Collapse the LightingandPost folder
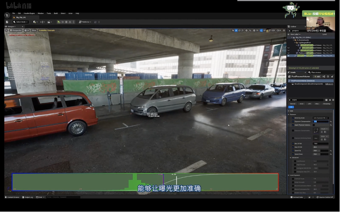 [295, 43]
